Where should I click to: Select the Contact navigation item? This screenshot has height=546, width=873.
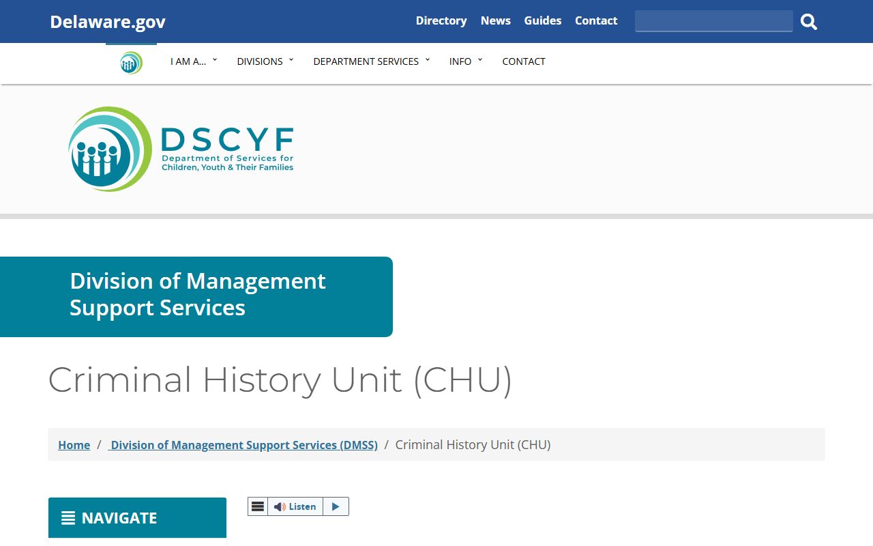coord(524,61)
